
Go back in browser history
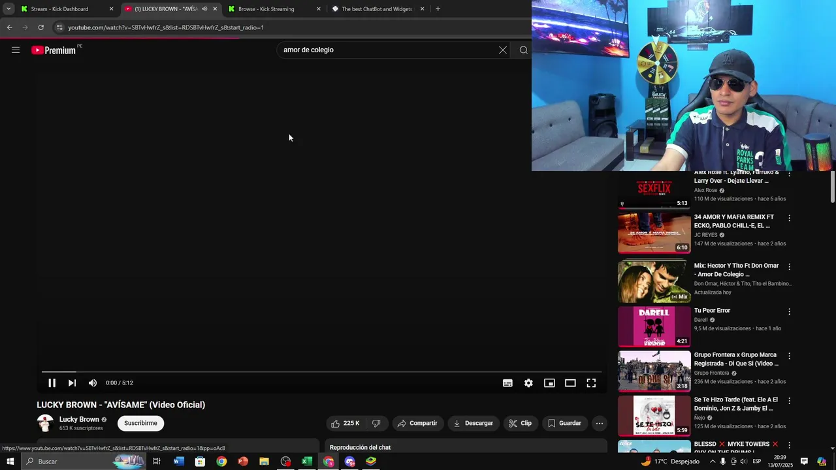(x=9, y=27)
